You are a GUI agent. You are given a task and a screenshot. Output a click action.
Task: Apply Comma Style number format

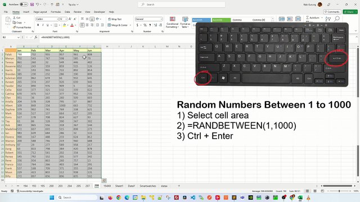150,25
